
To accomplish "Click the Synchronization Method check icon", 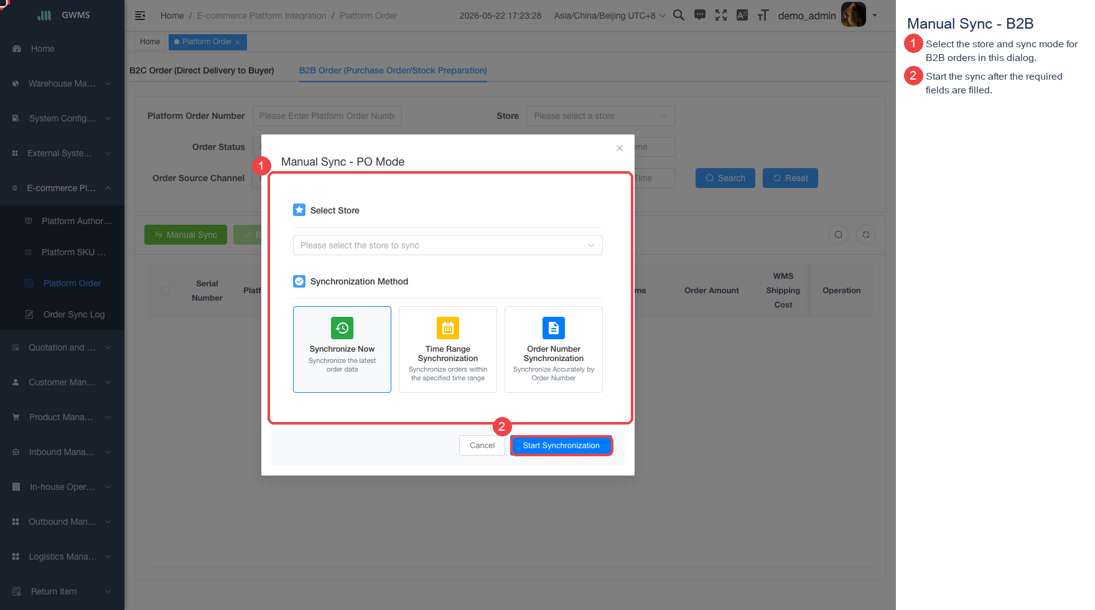I will click(x=299, y=281).
